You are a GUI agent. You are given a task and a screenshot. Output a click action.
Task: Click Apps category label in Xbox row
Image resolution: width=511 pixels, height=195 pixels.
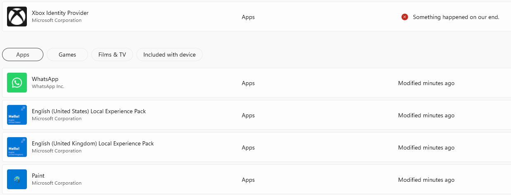coord(248,17)
